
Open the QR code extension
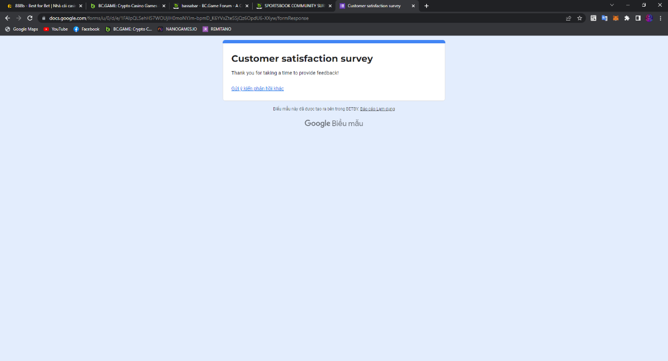tap(593, 18)
